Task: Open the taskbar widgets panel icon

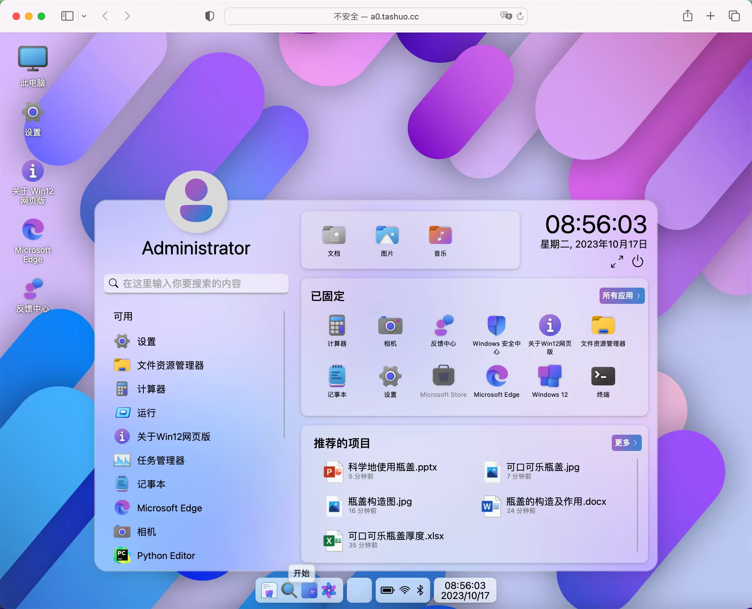Action: (x=309, y=591)
